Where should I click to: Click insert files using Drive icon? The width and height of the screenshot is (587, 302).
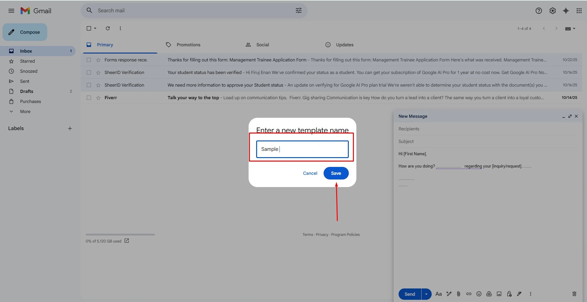point(489,294)
